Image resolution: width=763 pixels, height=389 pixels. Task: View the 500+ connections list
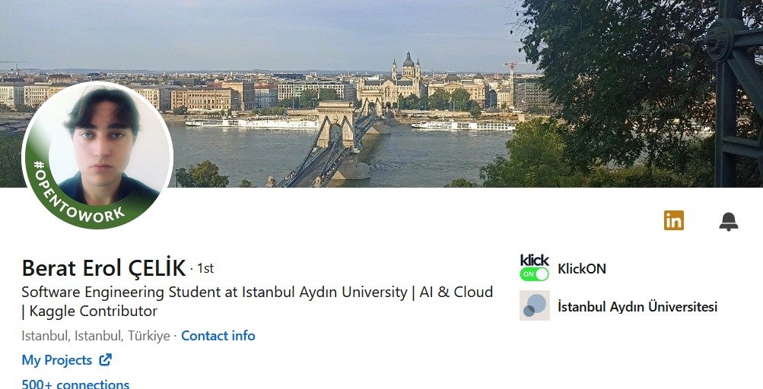(75, 384)
